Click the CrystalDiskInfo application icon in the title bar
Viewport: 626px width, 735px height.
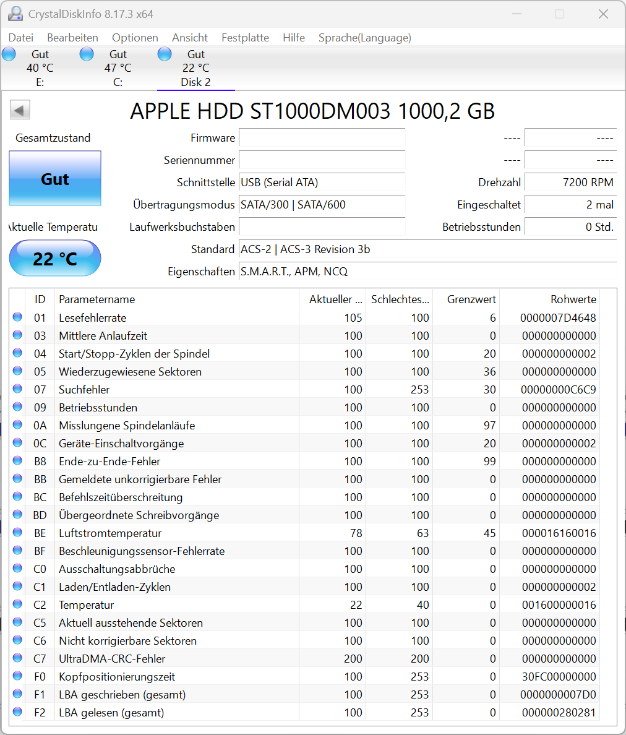(15, 14)
